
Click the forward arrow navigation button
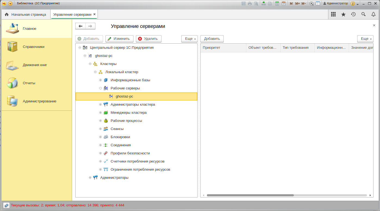[x=91, y=26]
